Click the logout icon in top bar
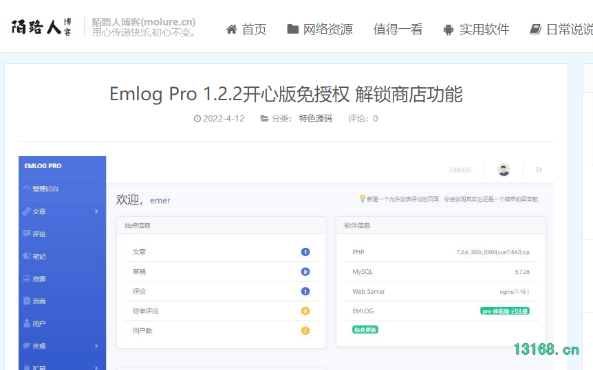Image resolution: width=593 pixels, height=370 pixels. coord(539,170)
